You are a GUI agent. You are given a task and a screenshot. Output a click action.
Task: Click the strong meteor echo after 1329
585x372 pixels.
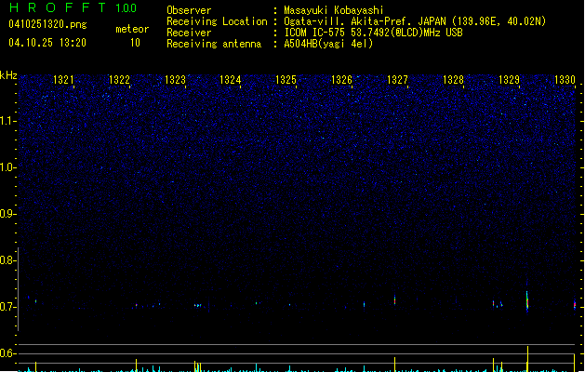point(527,300)
